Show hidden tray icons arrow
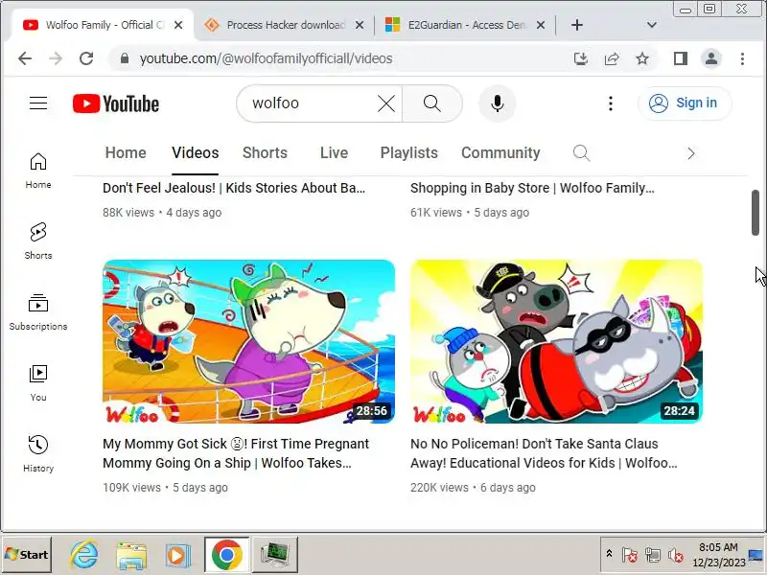This screenshot has height=575, width=767. pyautogui.click(x=609, y=554)
